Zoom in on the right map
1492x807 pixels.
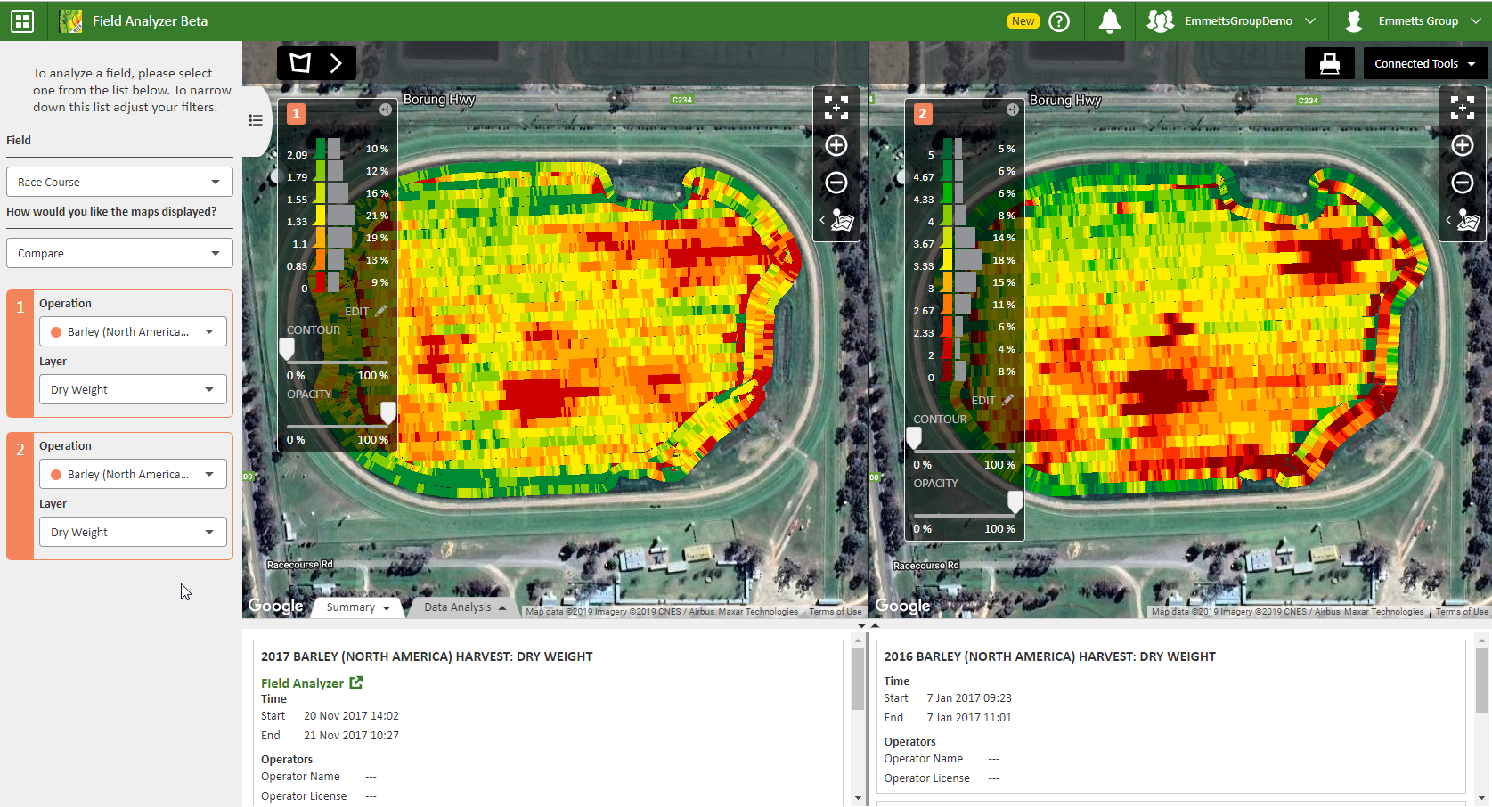[x=1463, y=145]
